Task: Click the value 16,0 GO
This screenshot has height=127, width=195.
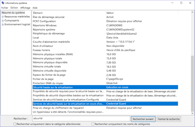Action: pos(111,54)
